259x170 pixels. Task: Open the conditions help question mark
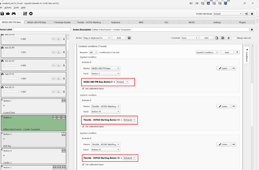coord(237,52)
